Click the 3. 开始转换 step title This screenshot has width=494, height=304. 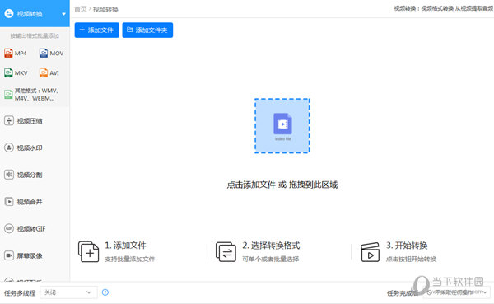[407, 246]
